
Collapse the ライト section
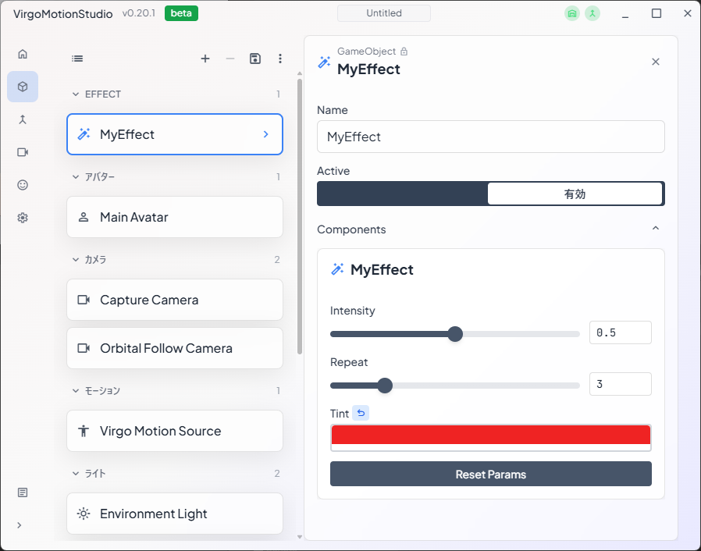coord(76,473)
